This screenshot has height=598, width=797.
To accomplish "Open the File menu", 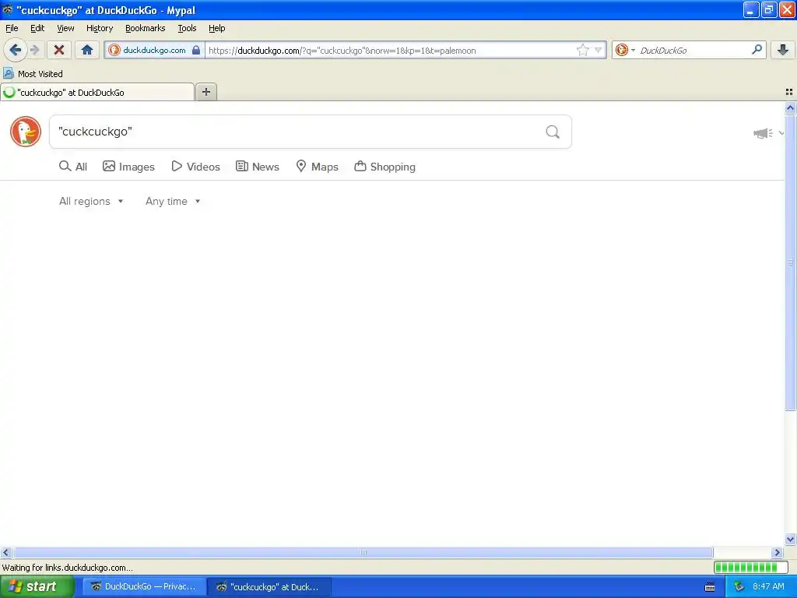I will coord(12,28).
